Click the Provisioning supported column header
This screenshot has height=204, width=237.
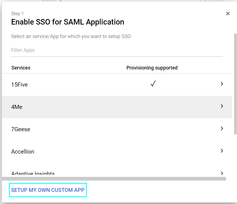(152, 68)
